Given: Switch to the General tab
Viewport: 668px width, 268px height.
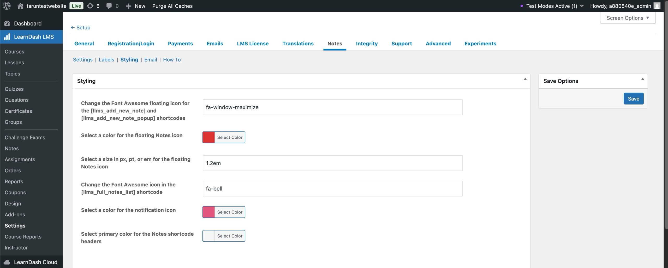Looking at the screenshot, I should [x=84, y=43].
